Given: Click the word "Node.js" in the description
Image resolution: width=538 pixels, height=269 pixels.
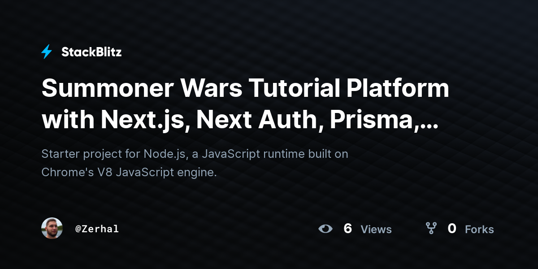Looking at the screenshot, I should [165, 154].
